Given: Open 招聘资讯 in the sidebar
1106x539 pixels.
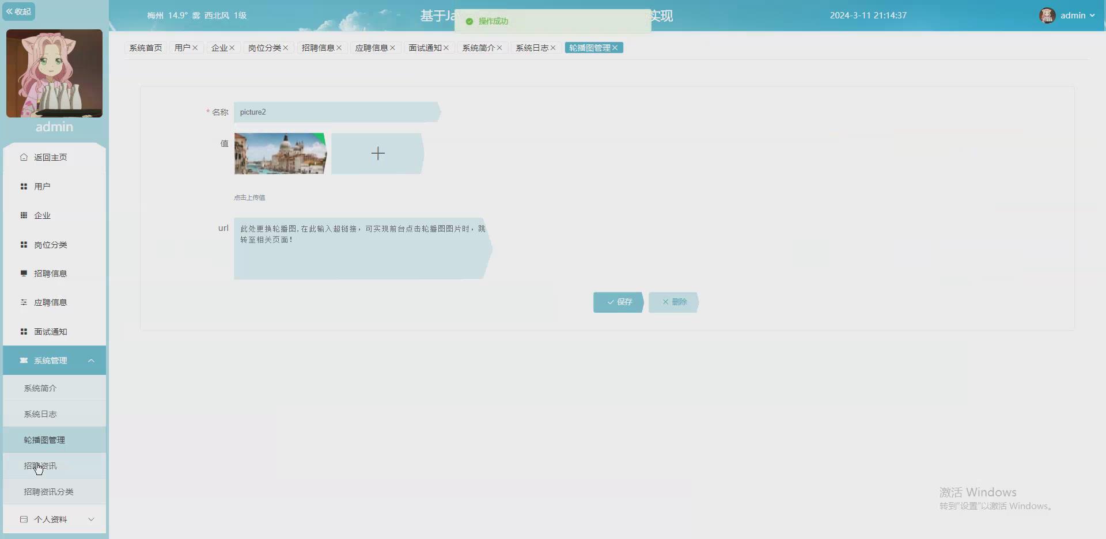Looking at the screenshot, I should (x=55, y=466).
